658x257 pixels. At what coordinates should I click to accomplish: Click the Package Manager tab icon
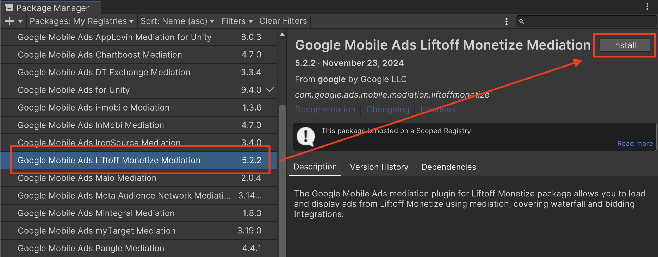tap(9, 8)
